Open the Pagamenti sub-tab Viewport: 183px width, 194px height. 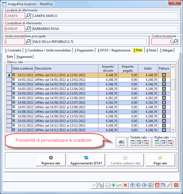coord(25,57)
